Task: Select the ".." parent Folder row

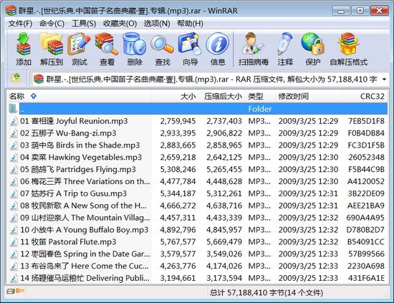Action: click(x=198, y=109)
